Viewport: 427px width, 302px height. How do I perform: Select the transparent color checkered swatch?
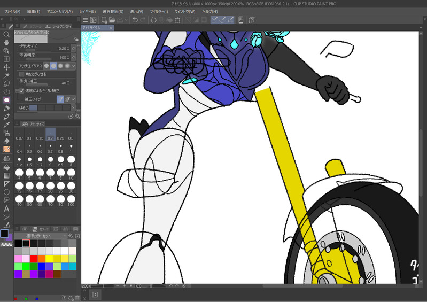[x=7, y=245]
